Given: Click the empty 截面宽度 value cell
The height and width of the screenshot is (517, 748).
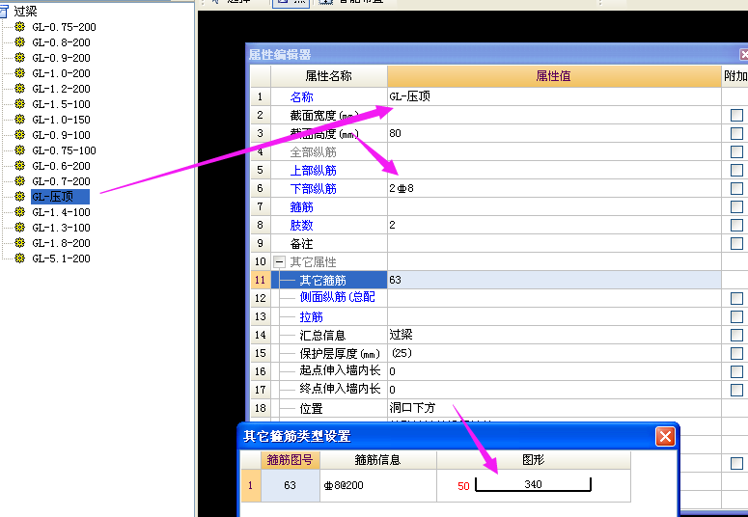Looking at the screenshot, I should point(554,115).
